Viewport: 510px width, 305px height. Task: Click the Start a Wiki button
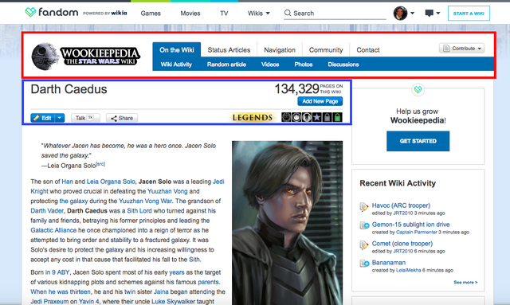coord(469,14)
